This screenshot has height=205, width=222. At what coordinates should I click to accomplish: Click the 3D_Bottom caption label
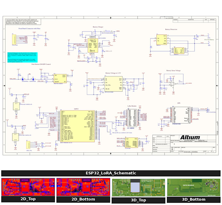point(194,199)
